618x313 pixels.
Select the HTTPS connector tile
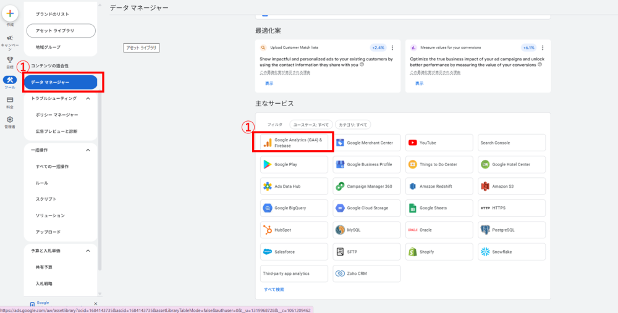tap(512, 208)
